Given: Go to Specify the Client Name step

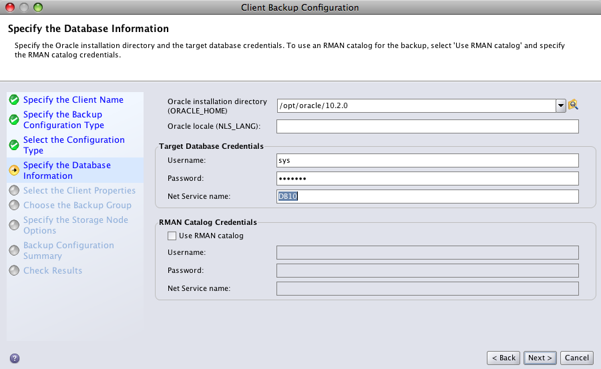Looking at the screenshot, I should coord(73,99).
